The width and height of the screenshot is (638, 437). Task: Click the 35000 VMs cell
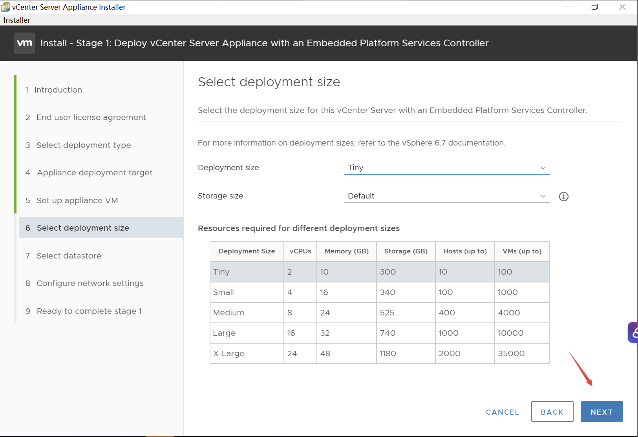tap(522, 353)
